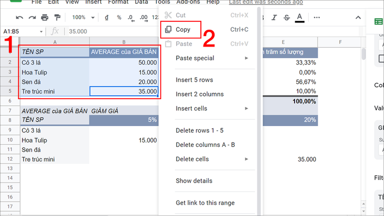384x216 pixels.
Task: Open the Add-ons menu
Action: click(x=188, y=2)
